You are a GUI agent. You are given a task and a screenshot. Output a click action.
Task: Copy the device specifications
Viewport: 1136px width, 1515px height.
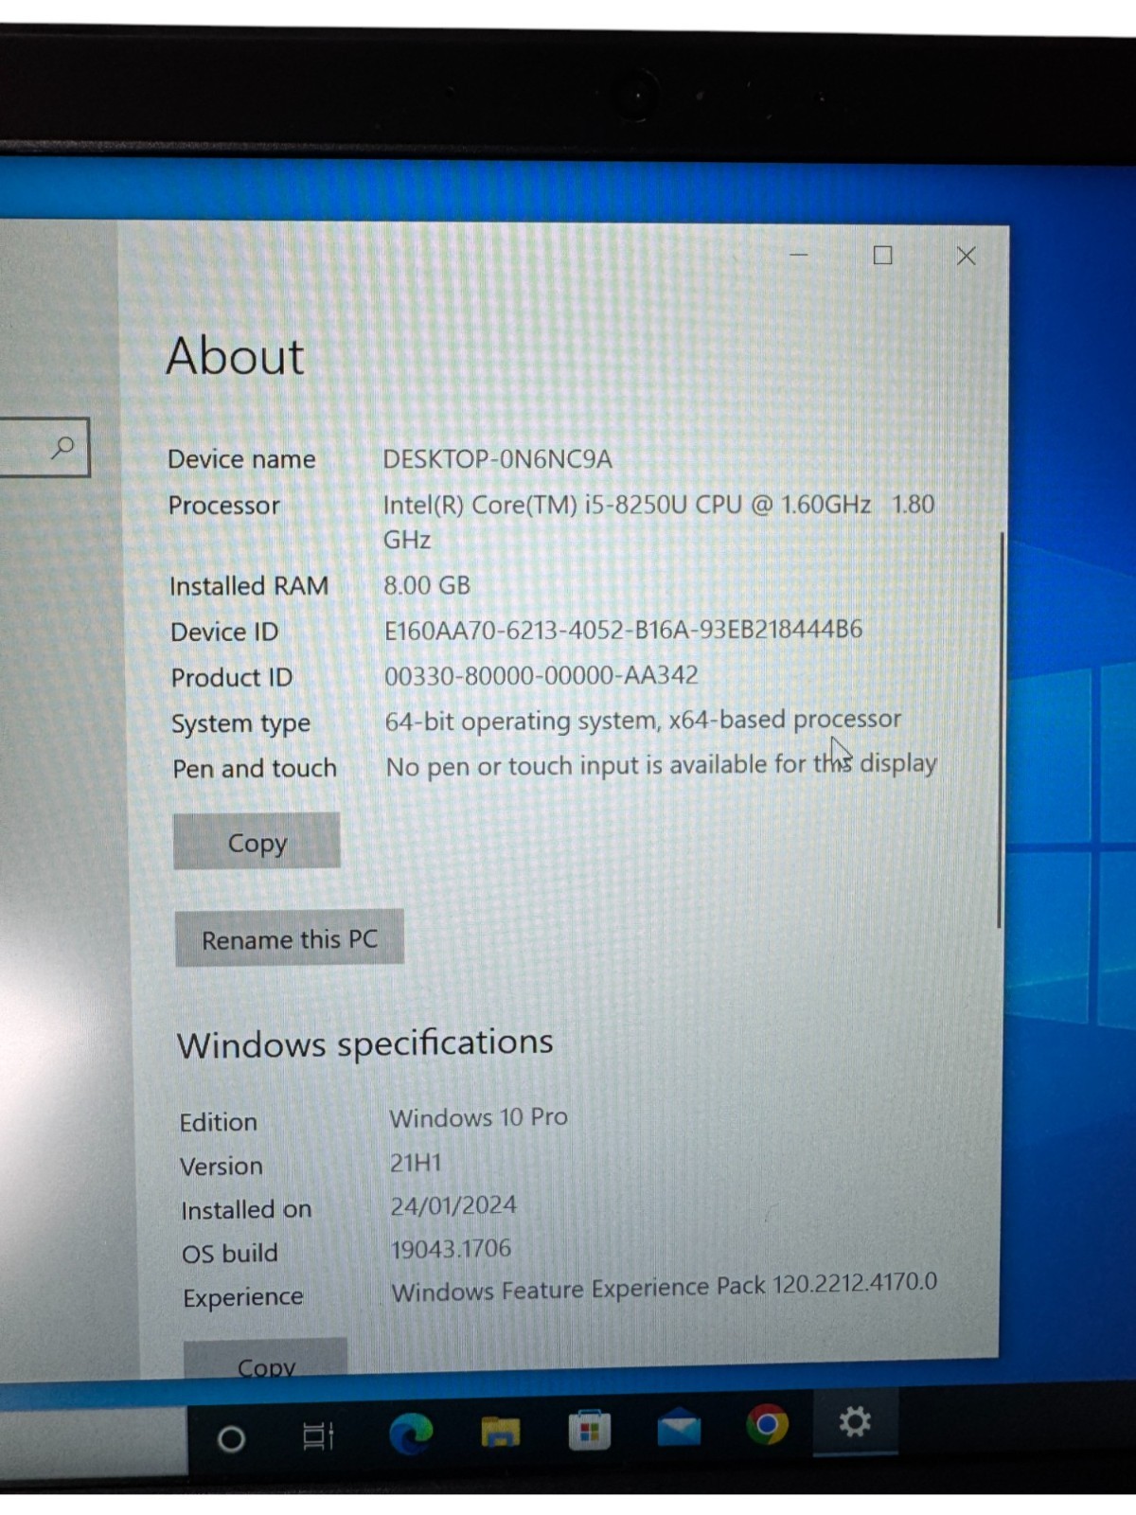point(257,841)
